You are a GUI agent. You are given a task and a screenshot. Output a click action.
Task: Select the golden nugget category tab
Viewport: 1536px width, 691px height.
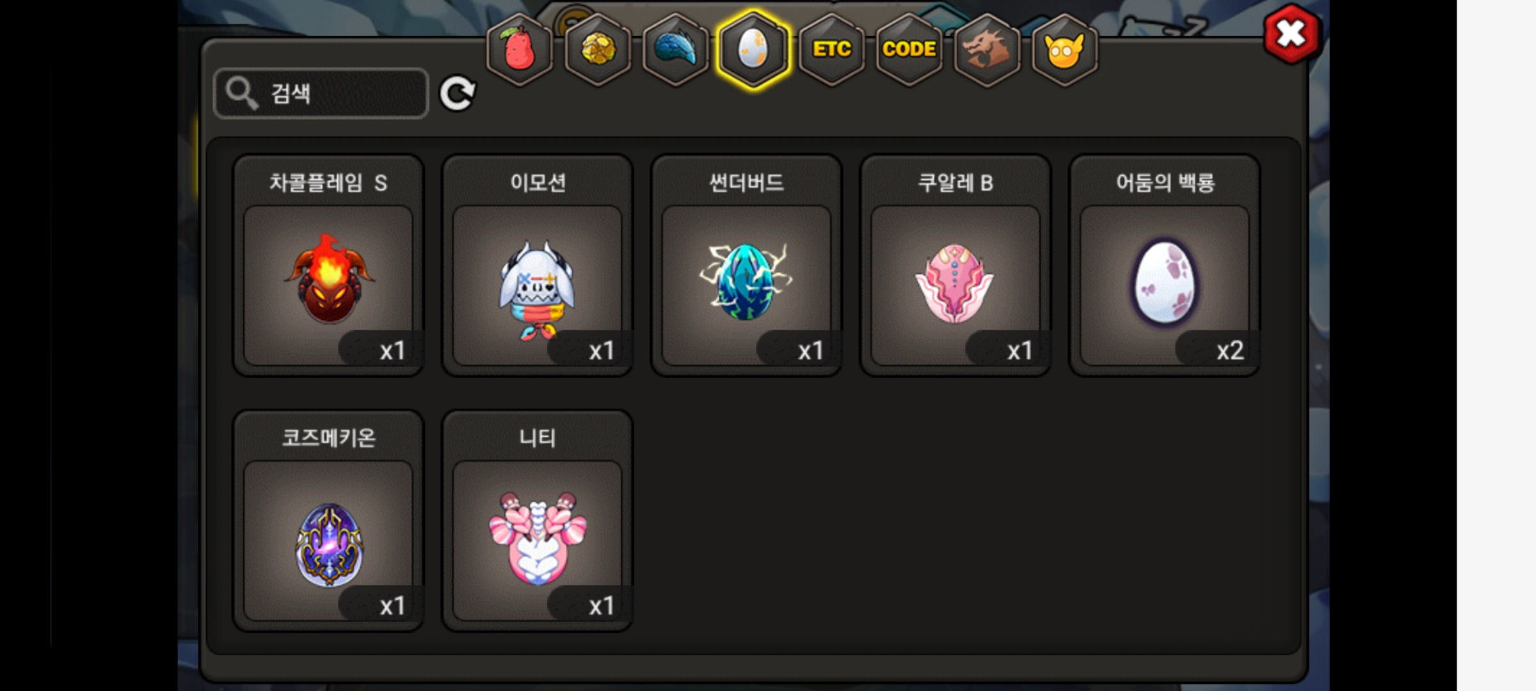598,49
